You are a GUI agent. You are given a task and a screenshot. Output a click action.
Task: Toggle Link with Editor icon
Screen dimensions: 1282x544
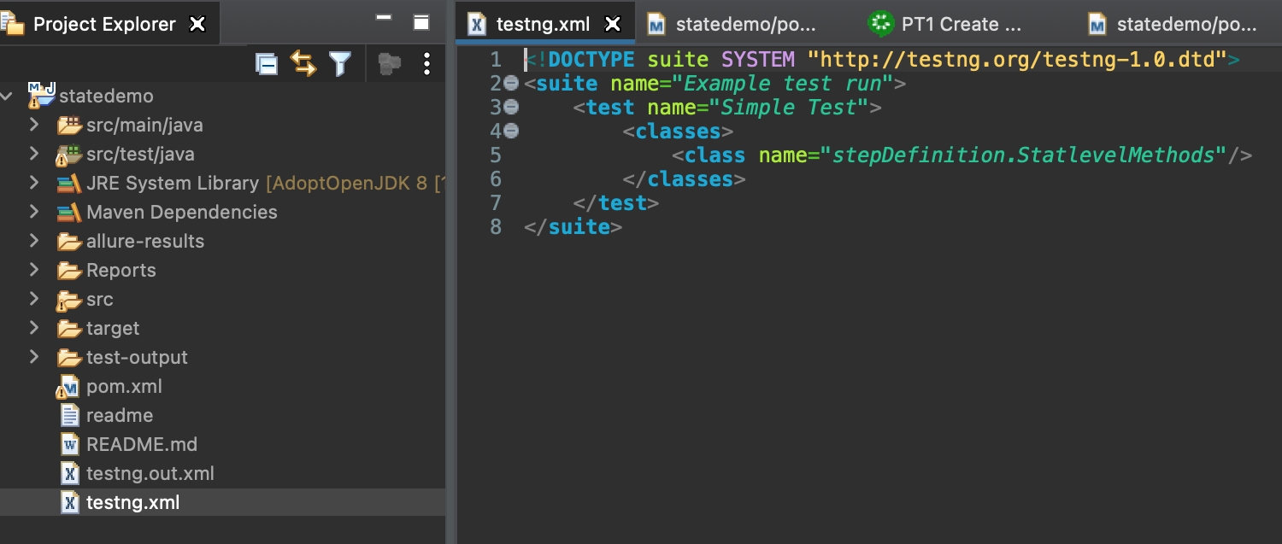303,64
